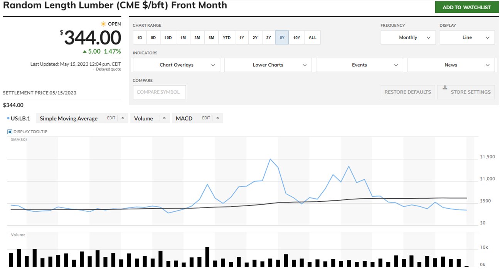Select the 10Y chart range

296,37
